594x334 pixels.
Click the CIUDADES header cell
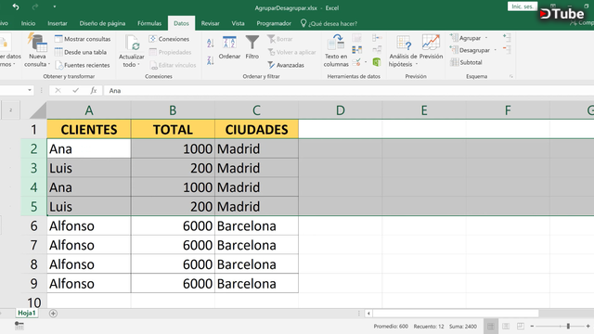click(256, 130)
